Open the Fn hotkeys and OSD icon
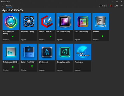The height and width of the screenshot is (96, 124). (x=11, y=52)
